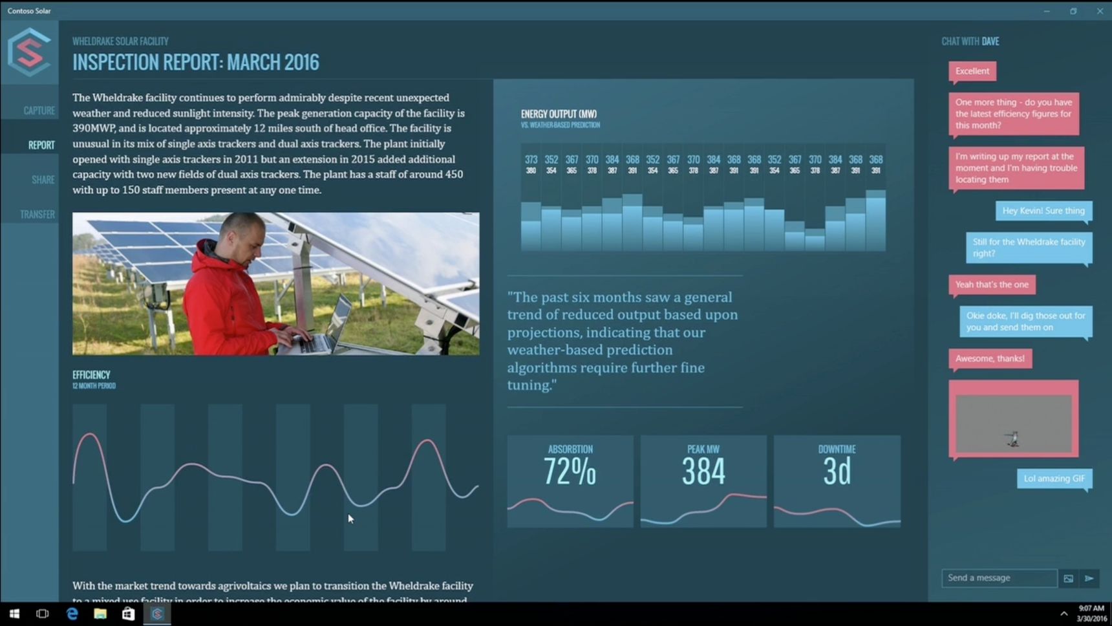
Task: Click the 'Lol amazing GIF' chat bubble
Action: click(x=1054, y=479)
